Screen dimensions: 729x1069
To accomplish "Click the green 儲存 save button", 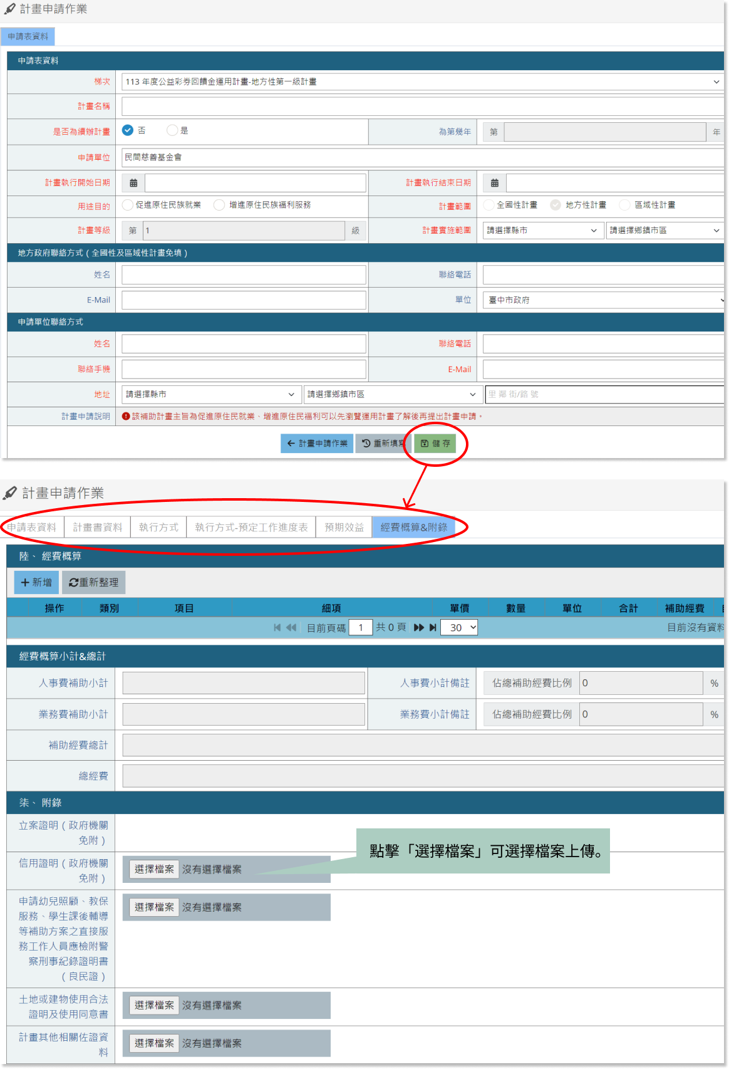I will click(435, 443).
